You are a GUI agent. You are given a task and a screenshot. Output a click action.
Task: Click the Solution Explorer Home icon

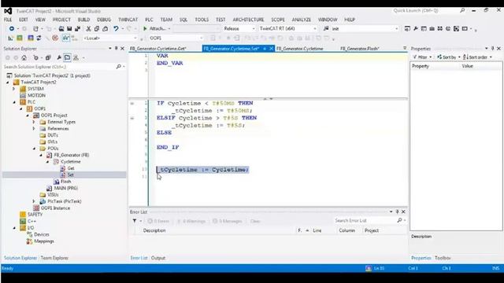(24, 57)
